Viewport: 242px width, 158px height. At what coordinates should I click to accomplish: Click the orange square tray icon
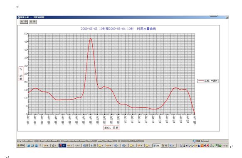click(202, 146)
